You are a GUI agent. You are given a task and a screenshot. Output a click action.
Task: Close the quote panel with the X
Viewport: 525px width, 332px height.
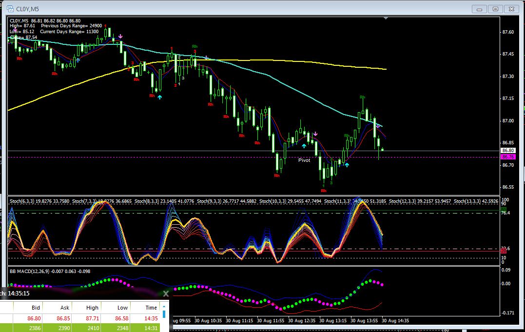click(166, 293)
